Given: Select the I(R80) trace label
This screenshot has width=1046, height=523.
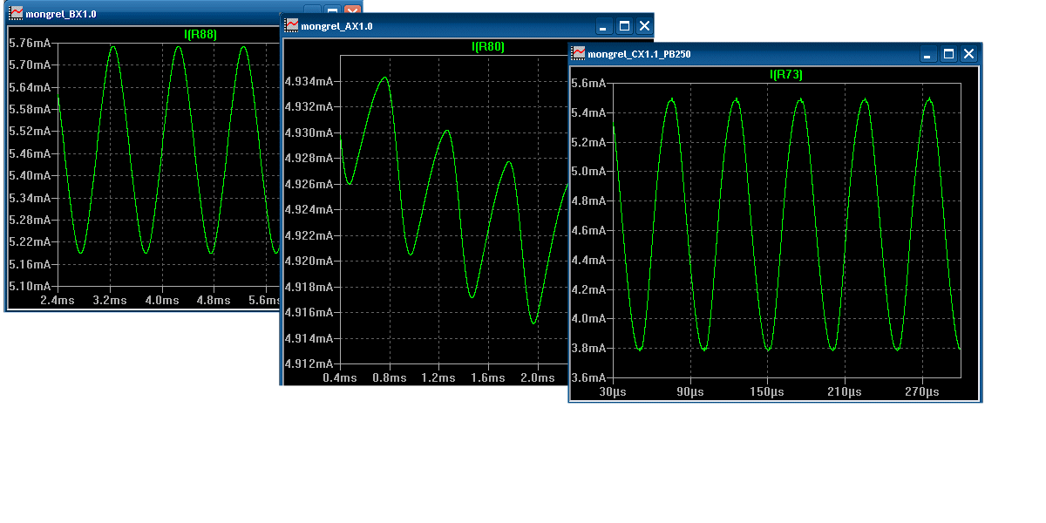Looking at the screenshot, I should point(488,46).
